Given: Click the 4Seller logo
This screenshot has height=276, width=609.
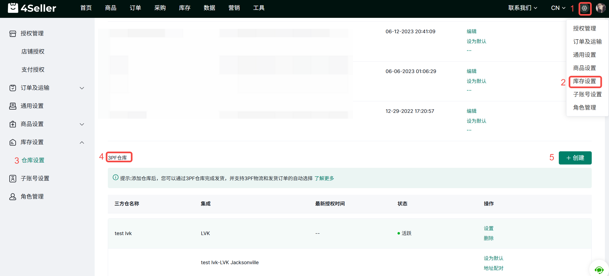Looking at the screenshot, I should (x=32, y=8).
